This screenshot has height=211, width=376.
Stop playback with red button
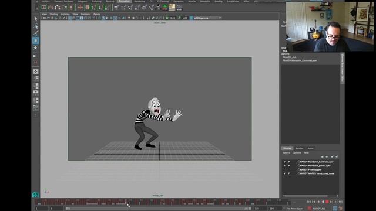pos(327,202)
